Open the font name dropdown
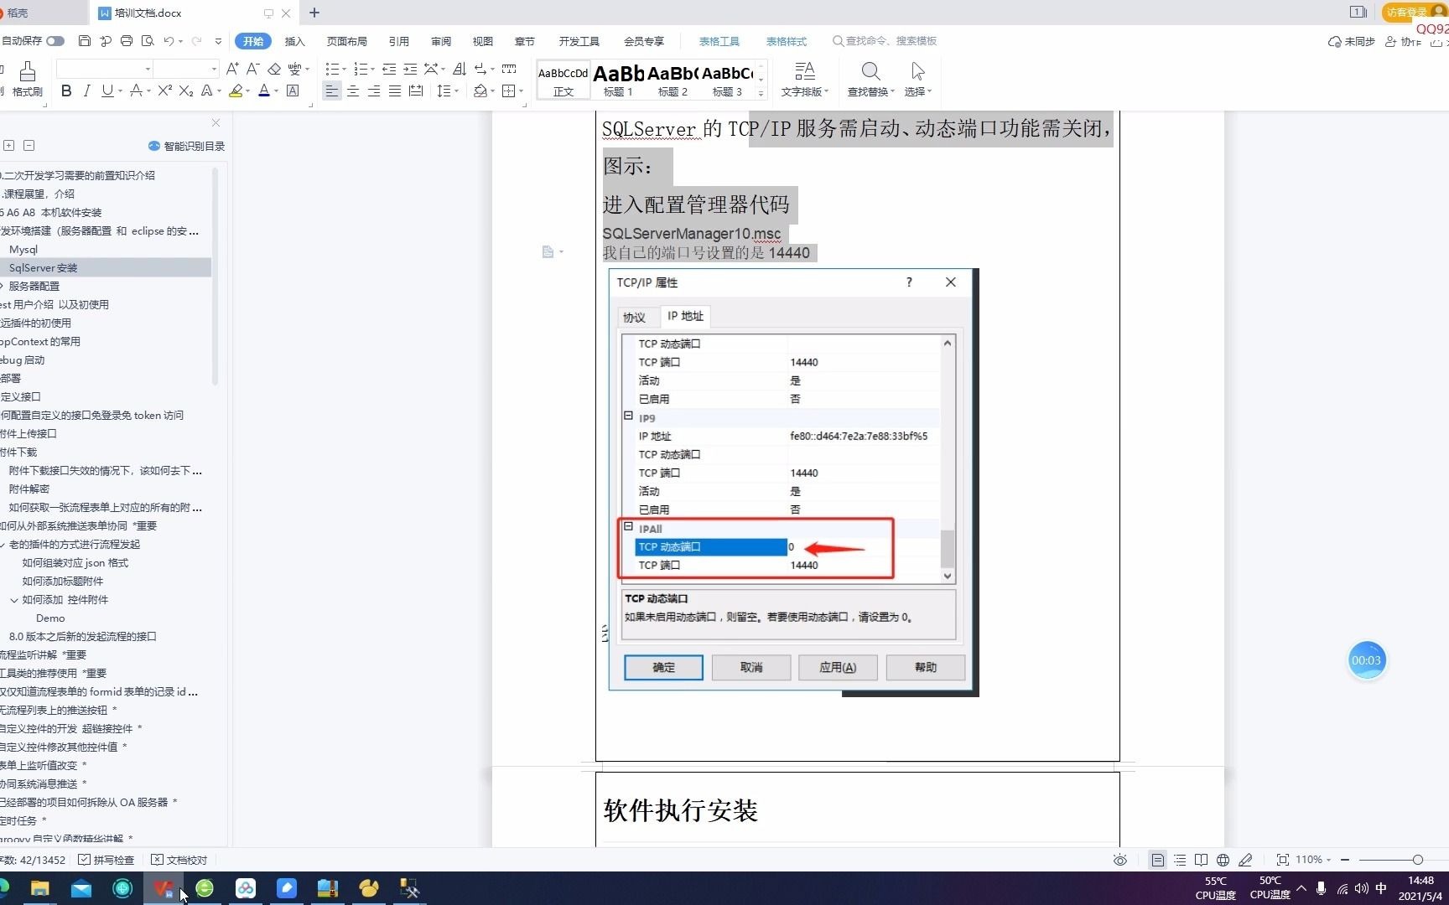This screenshot has height=905, width=1449. (x=148, y=69)
